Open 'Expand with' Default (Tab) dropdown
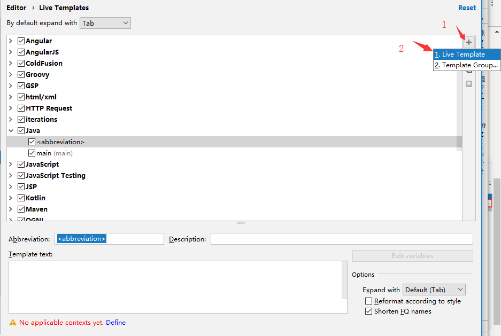The width and height of the screenshot is (501, 336). 434,290
